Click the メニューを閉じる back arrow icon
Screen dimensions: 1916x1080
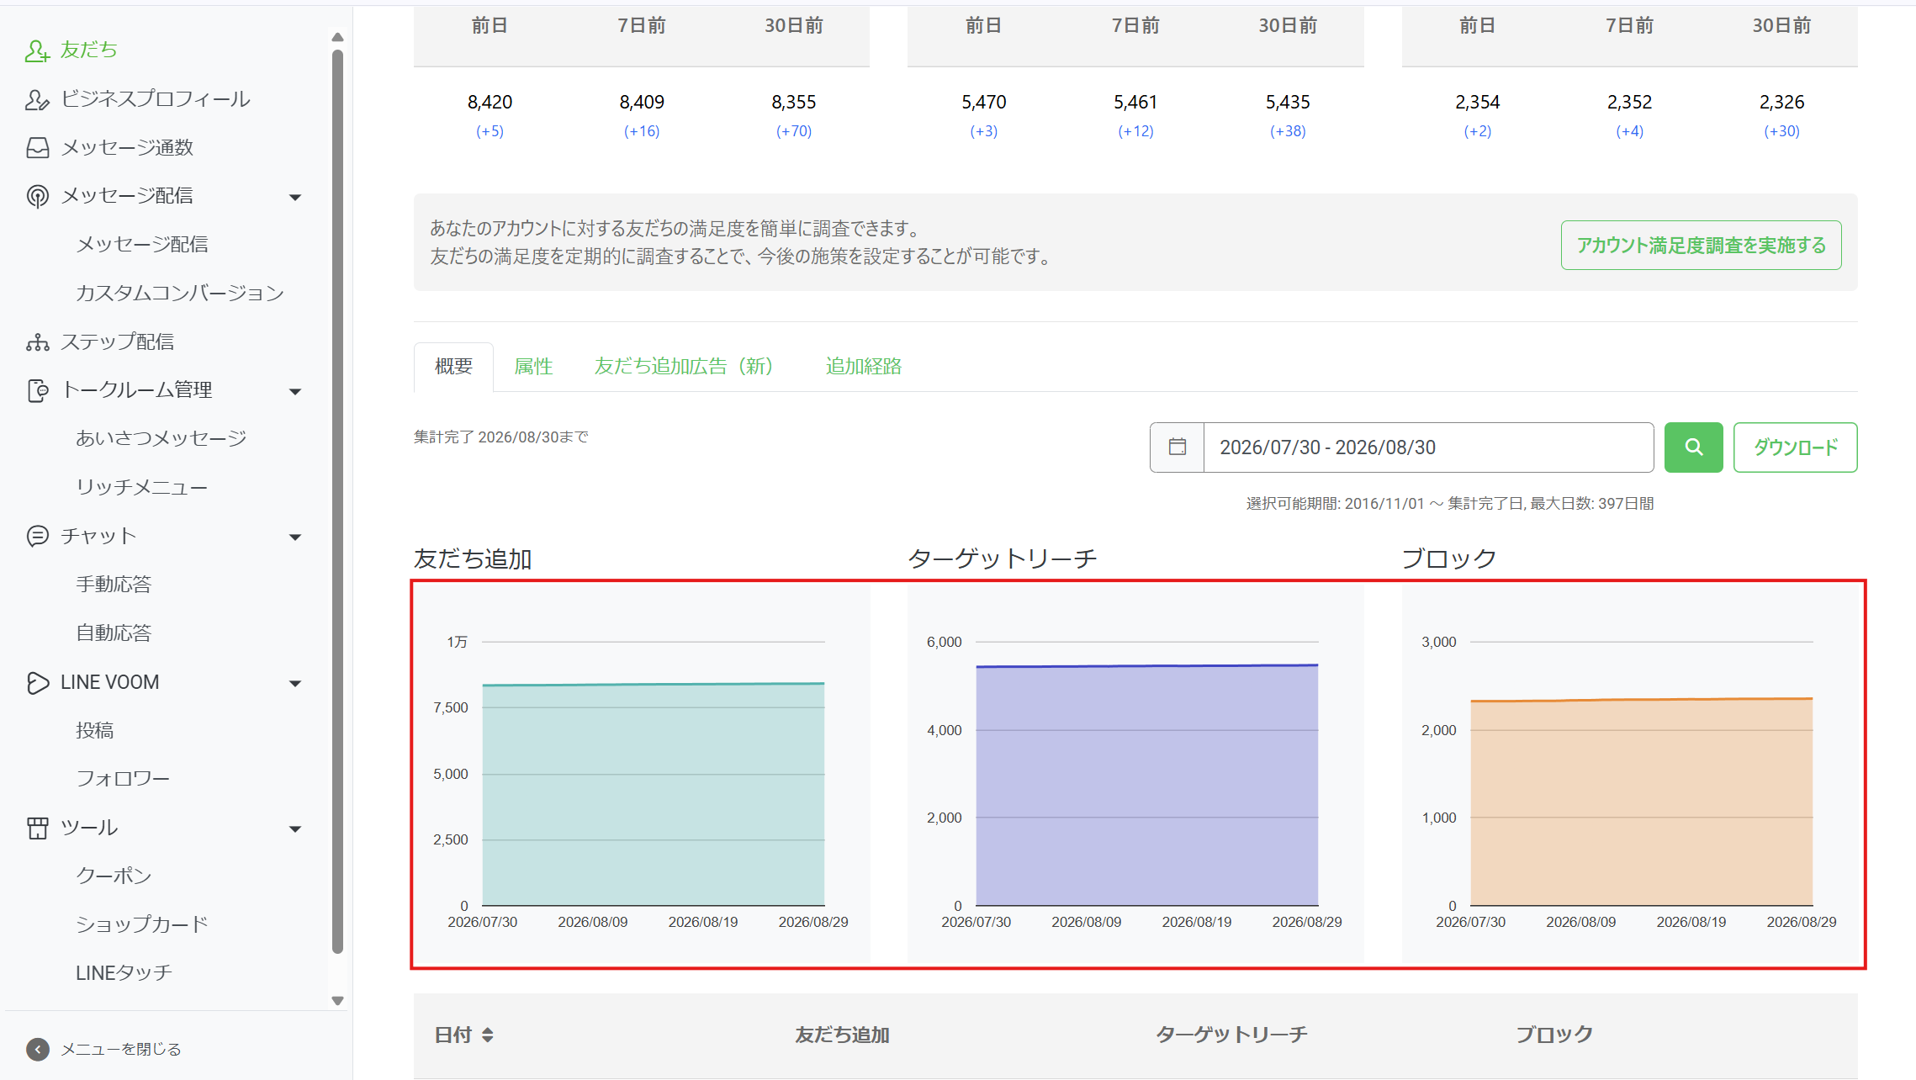point(37,1049)
